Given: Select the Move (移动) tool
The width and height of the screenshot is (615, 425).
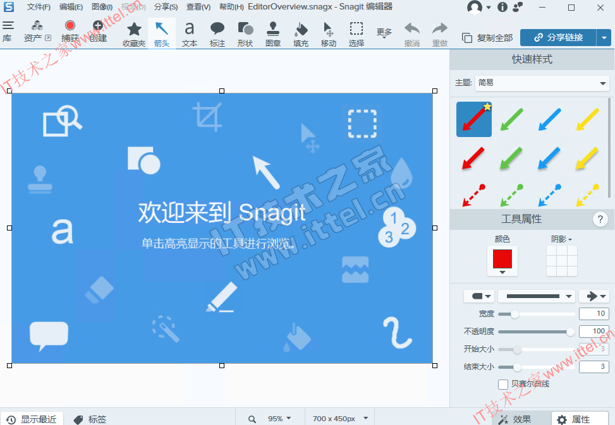Looking at the screenshot, I should tap(329, 34).
